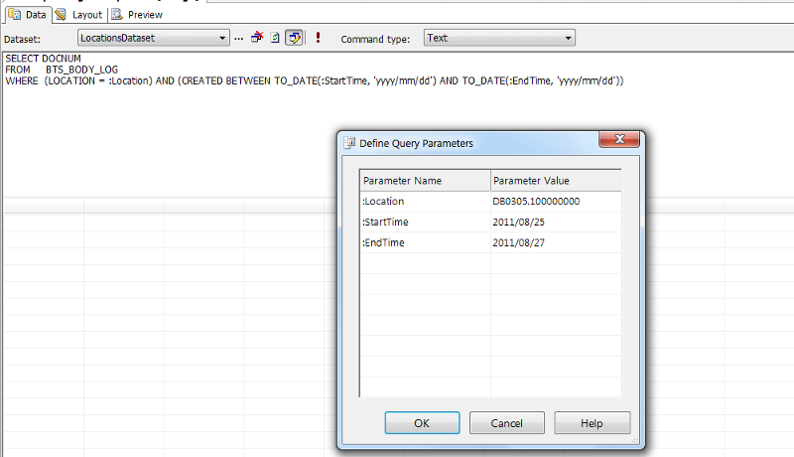
Task: Edit the 2011/08/25 parameter value
Action: click(556, 222)
